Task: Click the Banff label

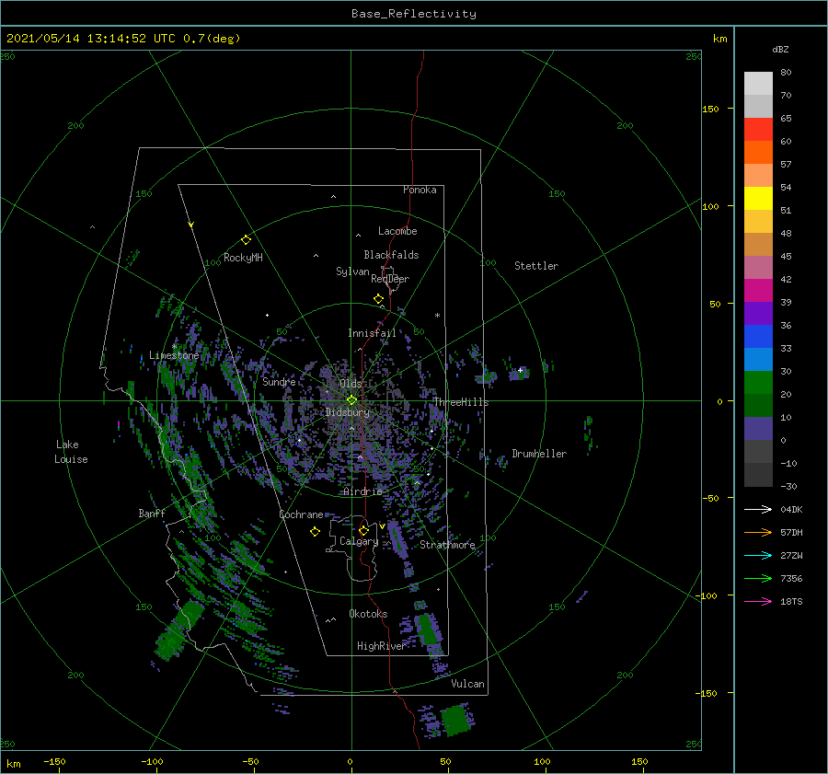Action: [x=152, y=513]
